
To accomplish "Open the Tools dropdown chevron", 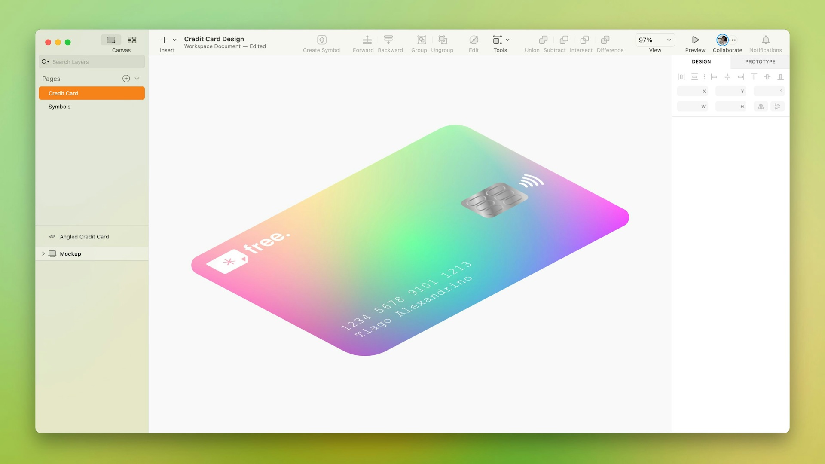I will (x=507, y=40).
